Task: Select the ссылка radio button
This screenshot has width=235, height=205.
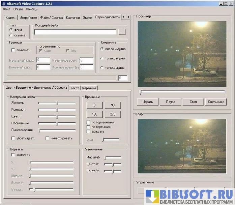Action: click(x=11, y=35)
